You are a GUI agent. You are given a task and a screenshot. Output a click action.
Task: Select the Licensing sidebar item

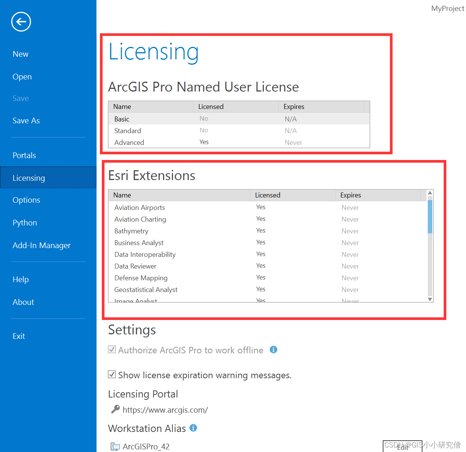pyautogui.click(x=48, y=177)
